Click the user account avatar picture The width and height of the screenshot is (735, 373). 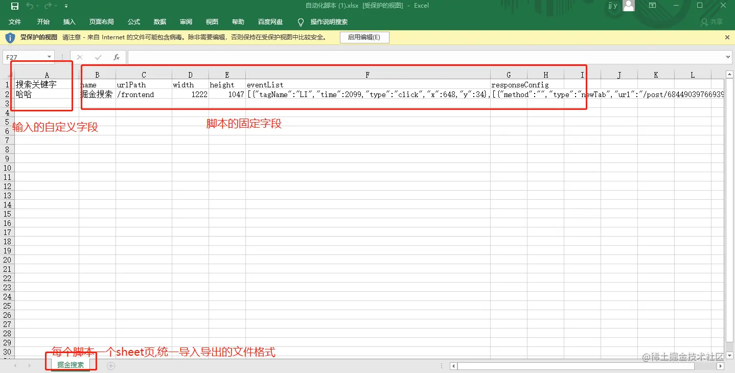(x=628, y=6)
